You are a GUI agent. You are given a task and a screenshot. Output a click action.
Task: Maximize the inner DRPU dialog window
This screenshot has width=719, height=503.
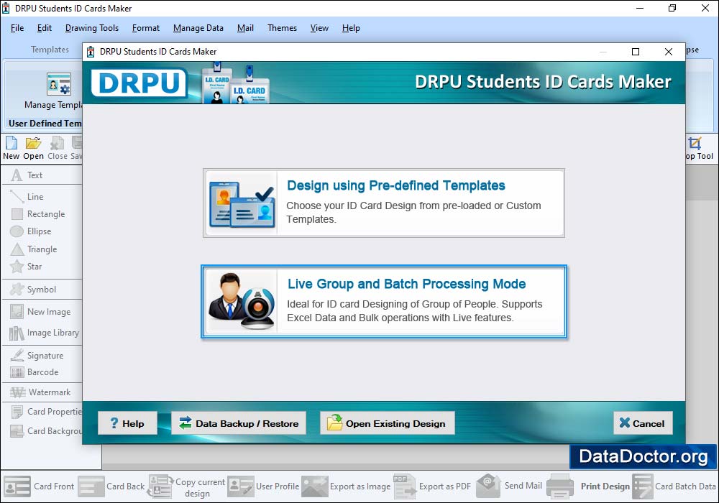(x=636, y=52)
